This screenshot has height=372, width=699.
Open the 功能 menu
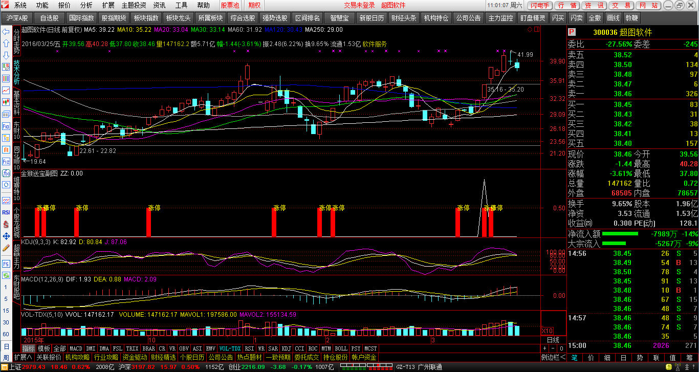[42, 5]
